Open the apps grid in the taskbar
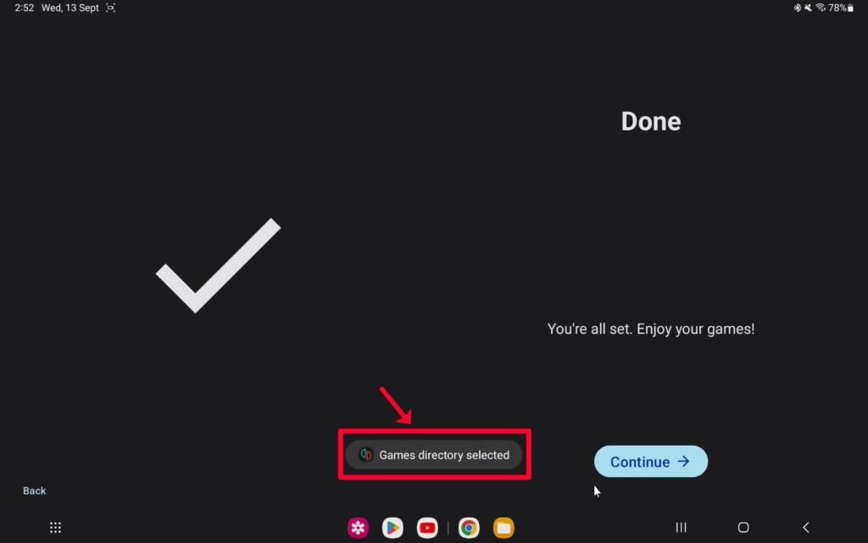The height and width of the screenshot is (543, 868). coord(55,528)
